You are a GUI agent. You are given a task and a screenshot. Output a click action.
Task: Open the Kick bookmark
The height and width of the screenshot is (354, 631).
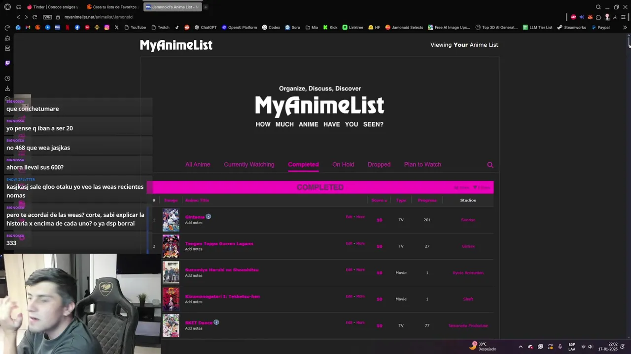point(330,28)
